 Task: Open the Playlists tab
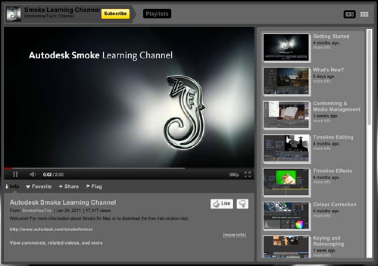pyautogui.click(x=157, y=14)
